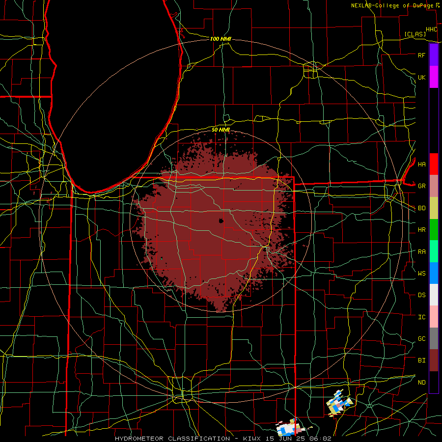Click the red HA legend color swatch
Image resolution: width=442 pixels, height=442 pixels.
pos(434,164)
